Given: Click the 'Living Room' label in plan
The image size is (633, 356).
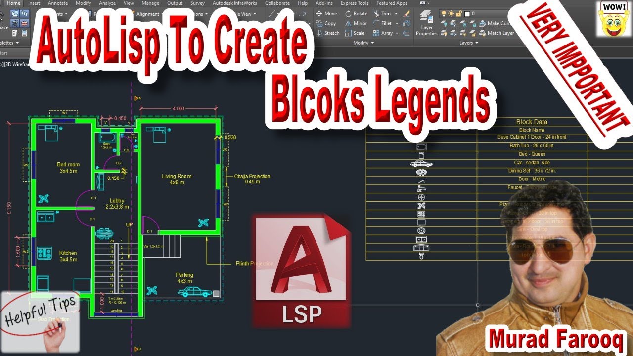Looking at the screenshot, I should [177, 176].
